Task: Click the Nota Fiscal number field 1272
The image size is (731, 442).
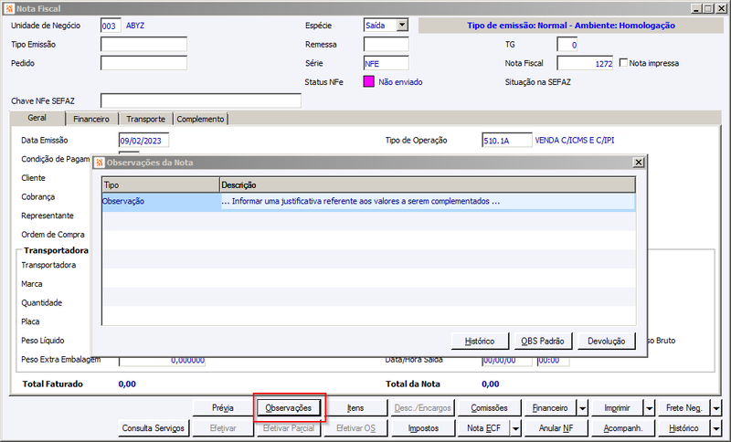Action: (x=585, y=63)
